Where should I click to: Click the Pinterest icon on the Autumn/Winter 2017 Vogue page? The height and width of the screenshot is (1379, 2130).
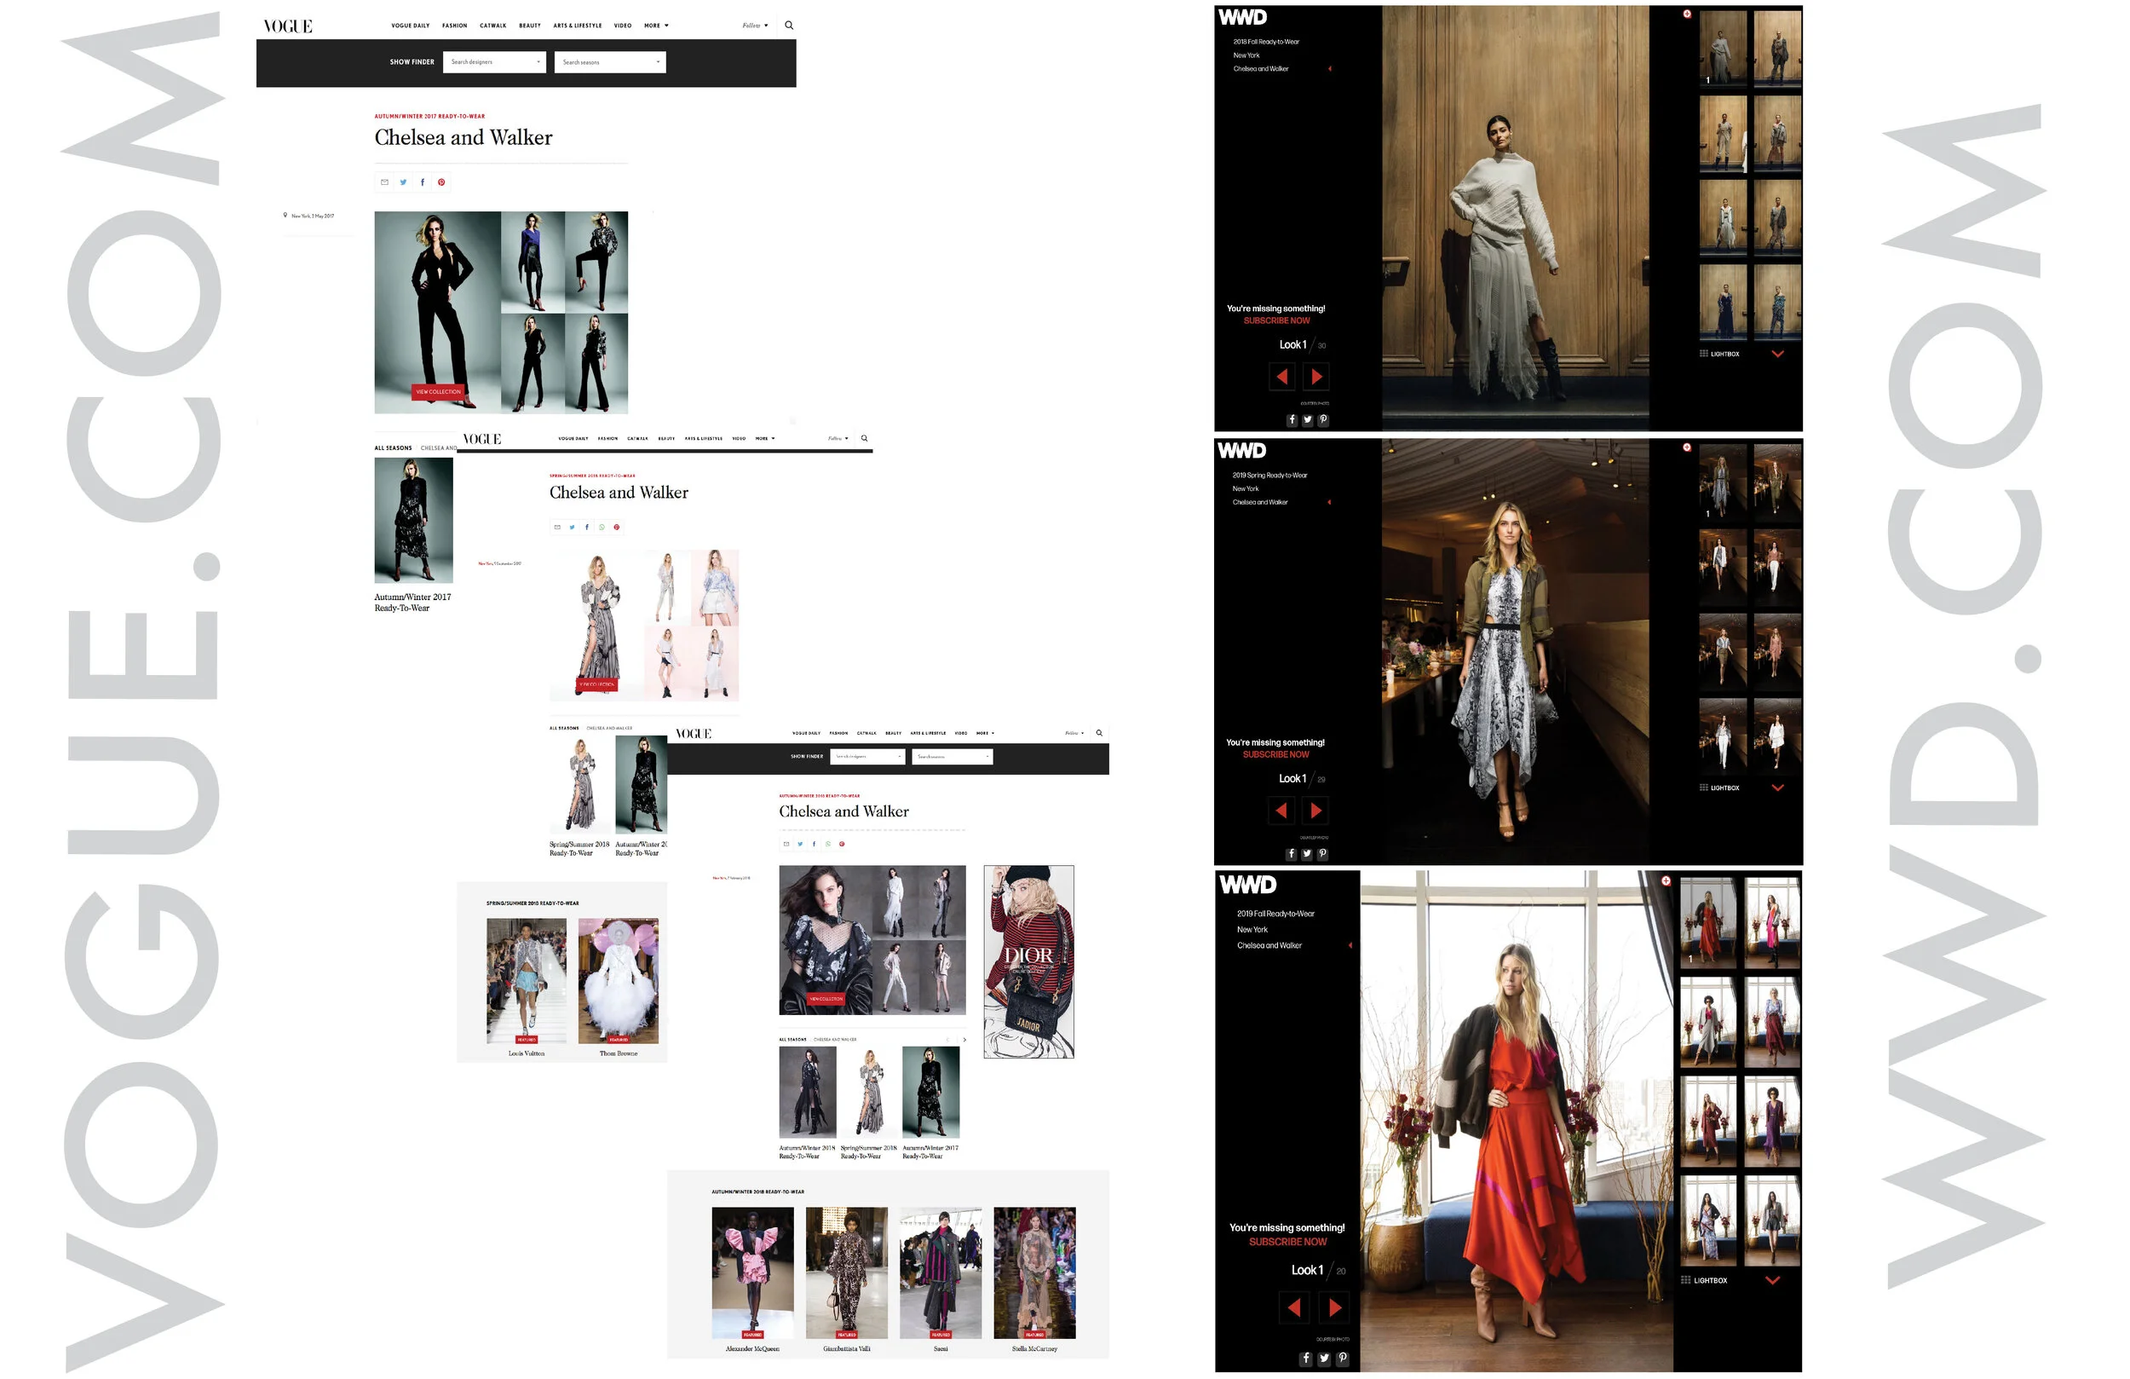441,182
